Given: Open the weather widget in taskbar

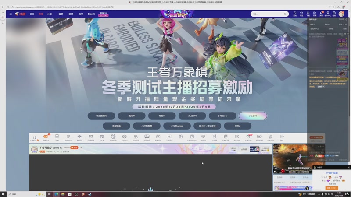Looking at the screenshot, I should click(307, 194).
